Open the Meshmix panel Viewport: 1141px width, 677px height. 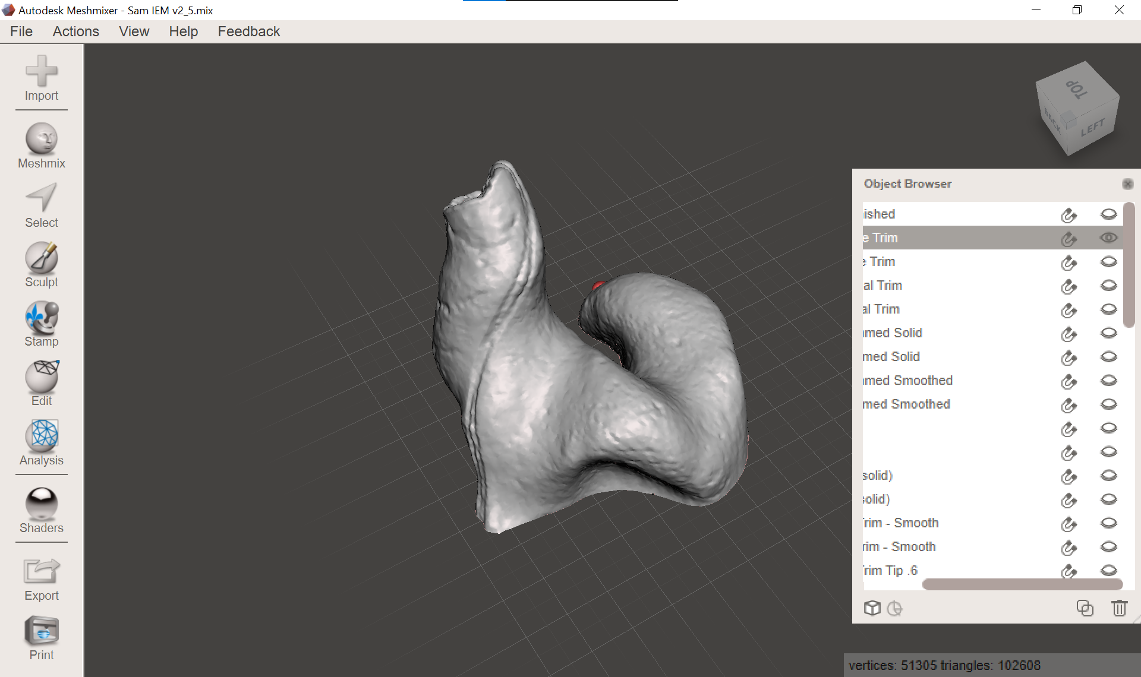click(41, 139)
